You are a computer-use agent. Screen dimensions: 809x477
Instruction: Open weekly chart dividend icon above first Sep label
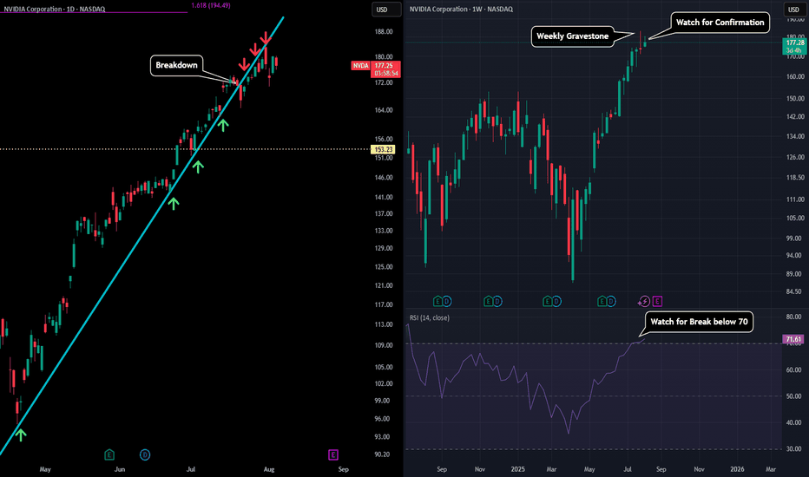[447, 301]
